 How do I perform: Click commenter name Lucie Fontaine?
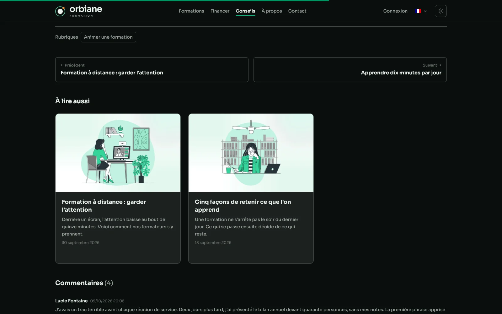72,301
